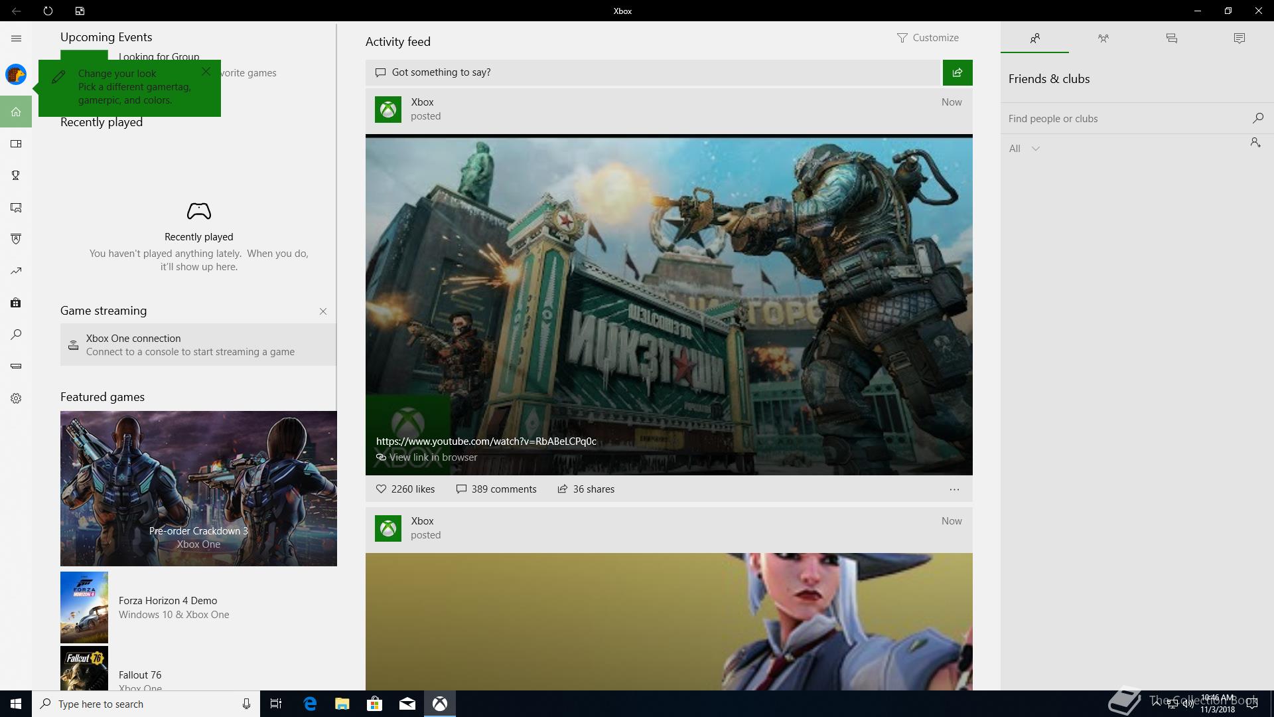Open the first Xbox poster avatar

(x=388, y=110)
